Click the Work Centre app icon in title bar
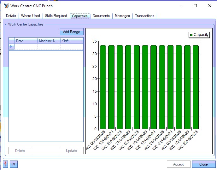The image size is (217, 170). point(6,6)
